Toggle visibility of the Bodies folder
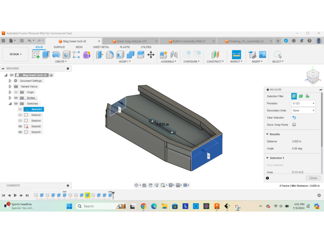Viewport: 324px width, 243px height. 16,98
